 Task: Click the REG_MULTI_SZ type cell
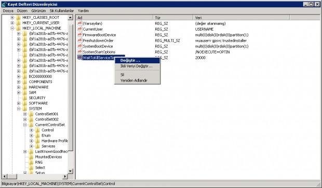pyautogui.click(x=167, y=41)
